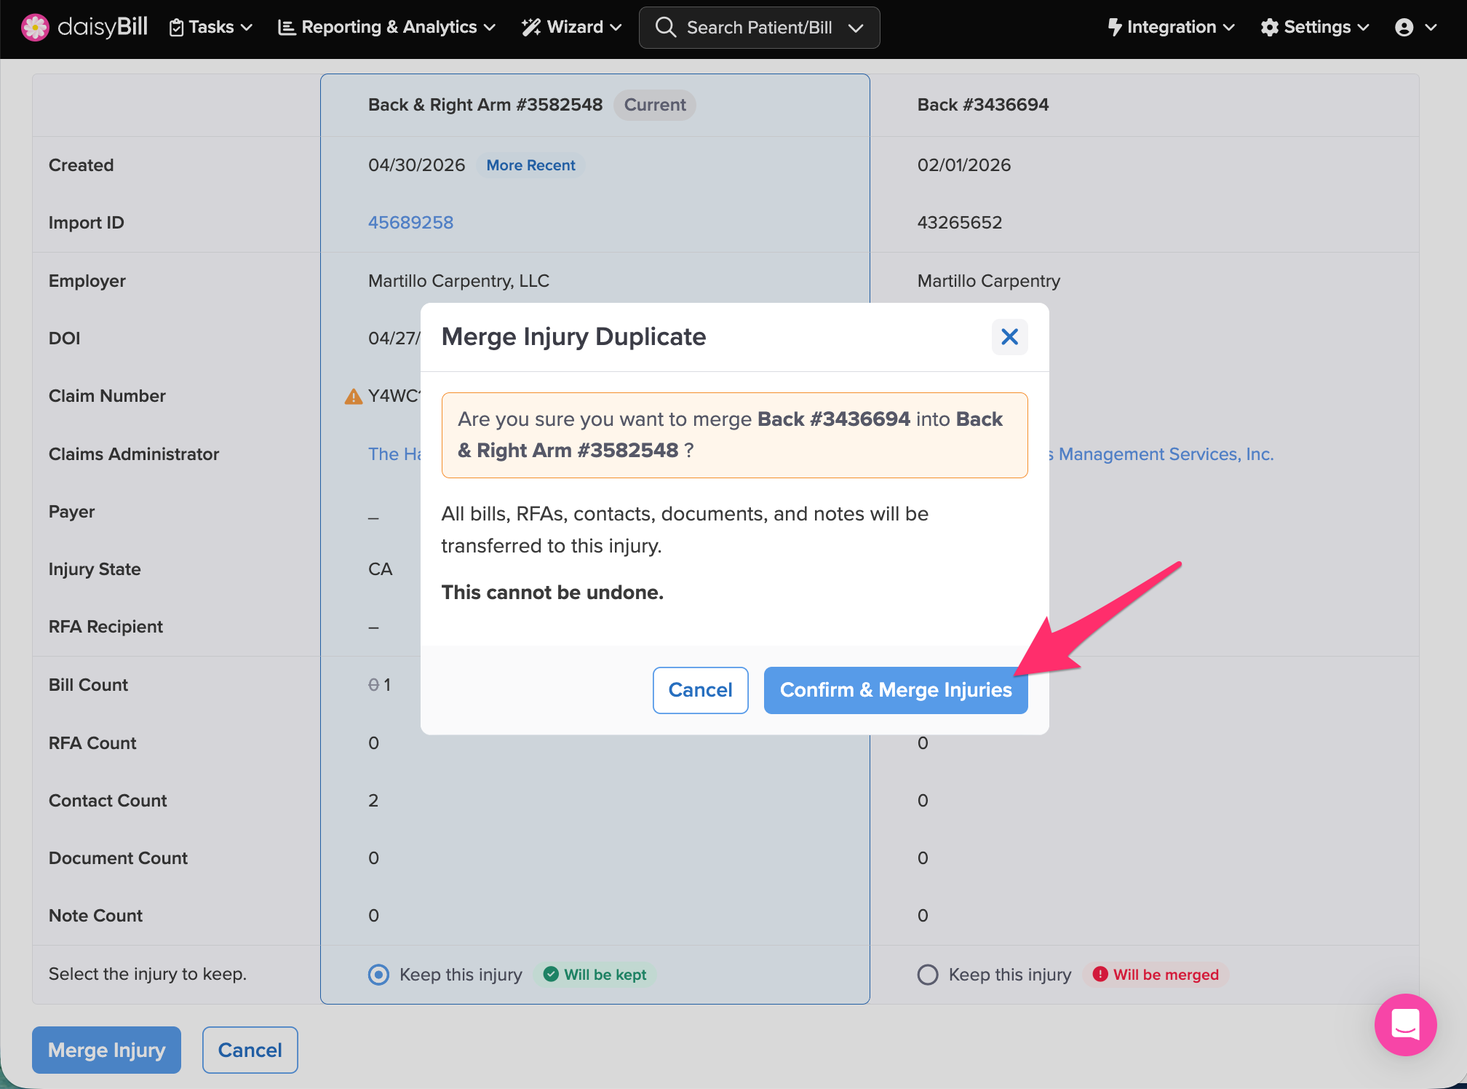The width and height of the screenshot is (1467, 1089).
Task: Click the Settings gear icon
Action: pos(1269,28)
